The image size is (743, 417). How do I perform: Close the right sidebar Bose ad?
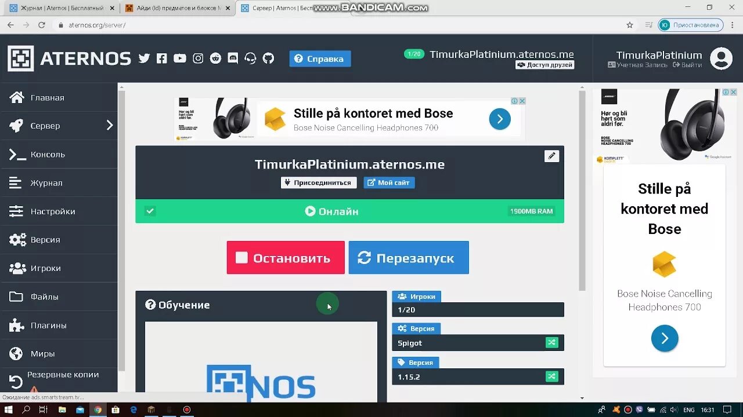pyautogui.click(x=733, y=92)
